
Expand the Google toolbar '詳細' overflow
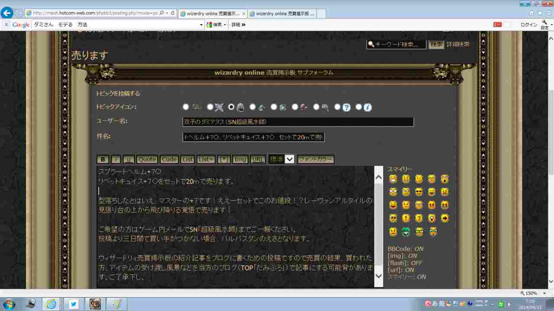click(238, 25)
